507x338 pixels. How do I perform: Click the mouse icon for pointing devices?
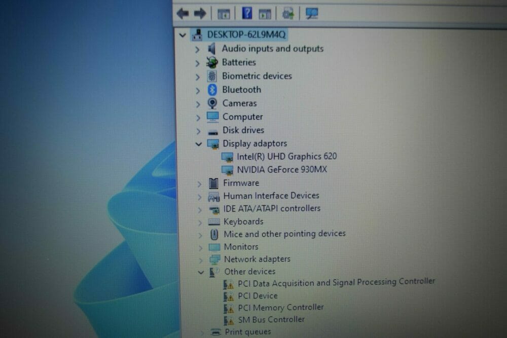tap(214, 234)
